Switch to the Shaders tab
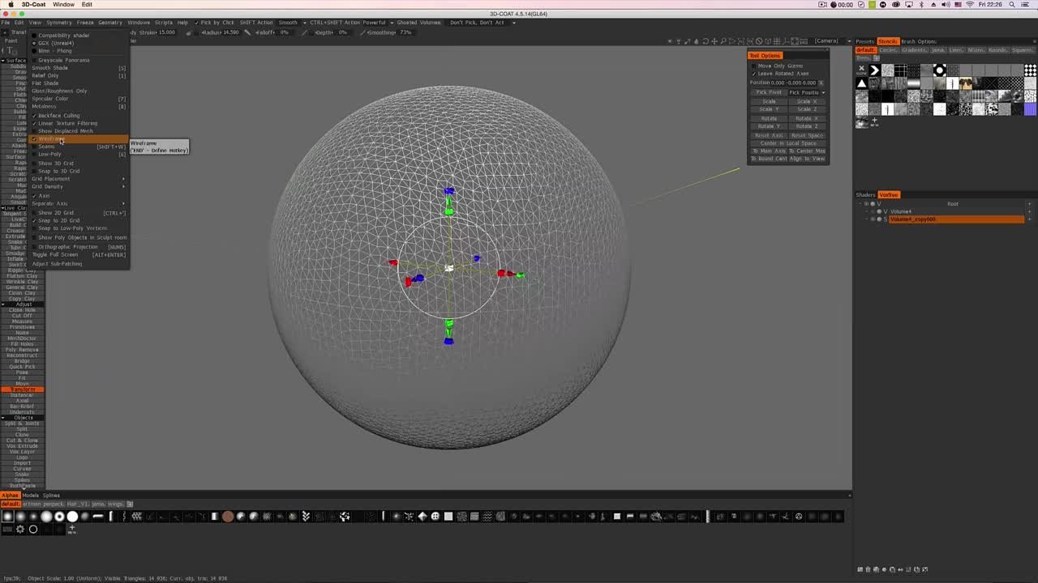The height and width of the screenshot is (583, 1038). click(x=865, y=194)
